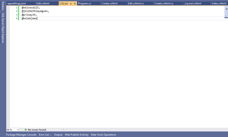228x137 pixels.
Task: Click line number 1 in gutter
Action: [17, 7]
